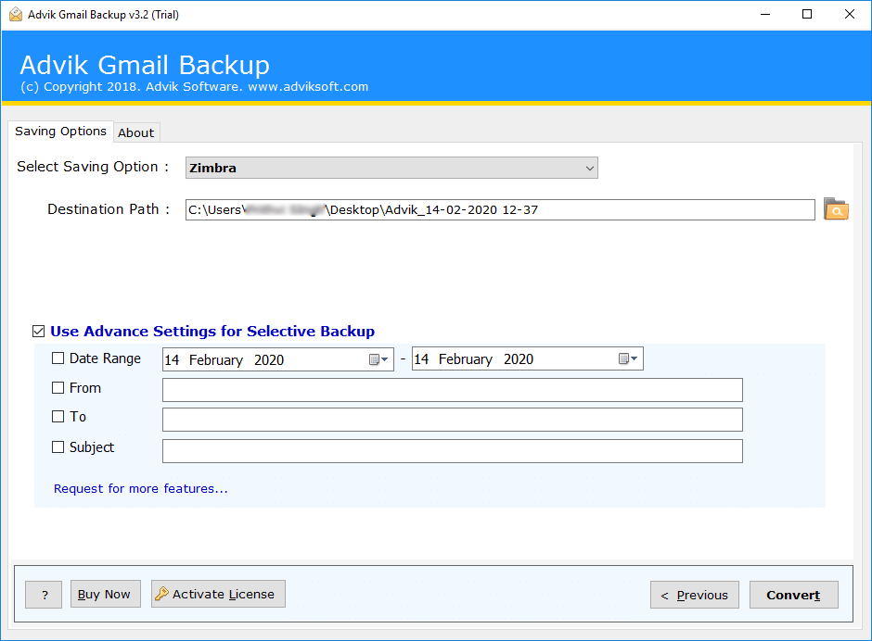This screenshot has height=641, width=872.
Task: Check the Subject filter checkbox
Action: point(58,447)
